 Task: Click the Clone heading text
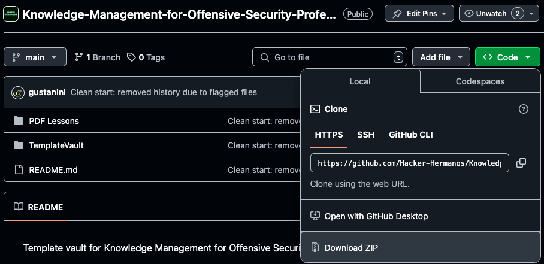(336, 109)
